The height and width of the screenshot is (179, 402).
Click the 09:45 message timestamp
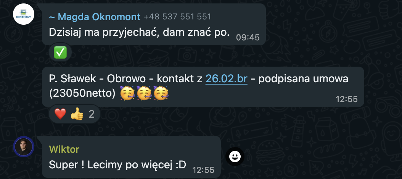click(248, 38)
